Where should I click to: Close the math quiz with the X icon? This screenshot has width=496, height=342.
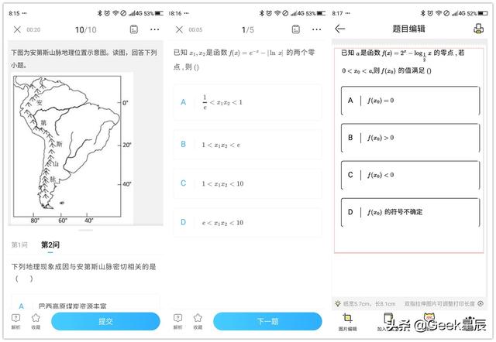179,29
